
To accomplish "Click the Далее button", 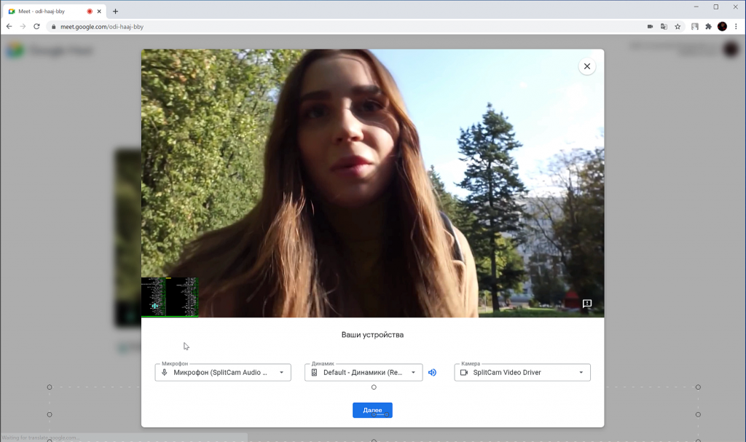I will tap(372, 410).
